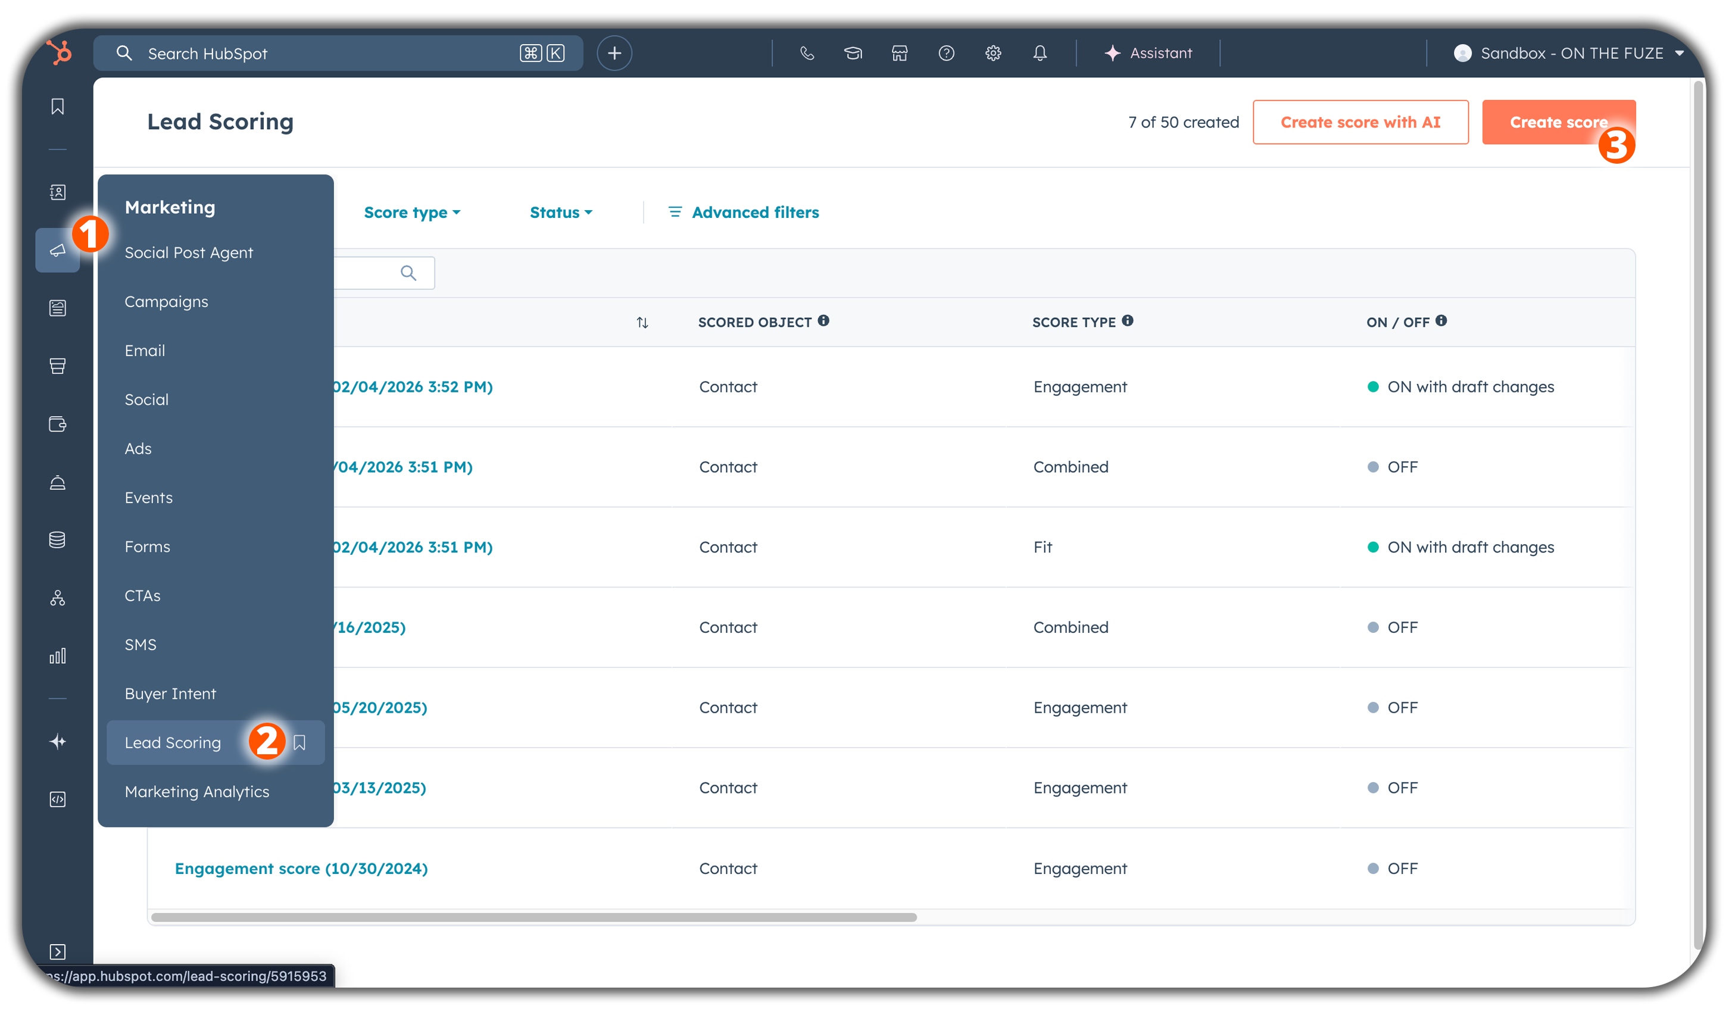This screenshot has width=1729, height=1015.
Task: Open Sandbox - ON THE FUZE account menu
Action: coord(1571,53)
